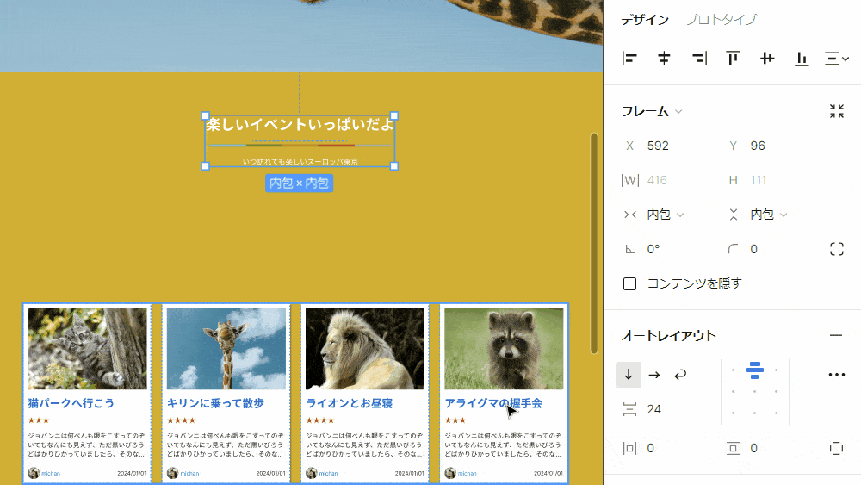Select vertical layout direction arrow
The image size is (861, 485).
pyautogui.click(x=629, y=375)
